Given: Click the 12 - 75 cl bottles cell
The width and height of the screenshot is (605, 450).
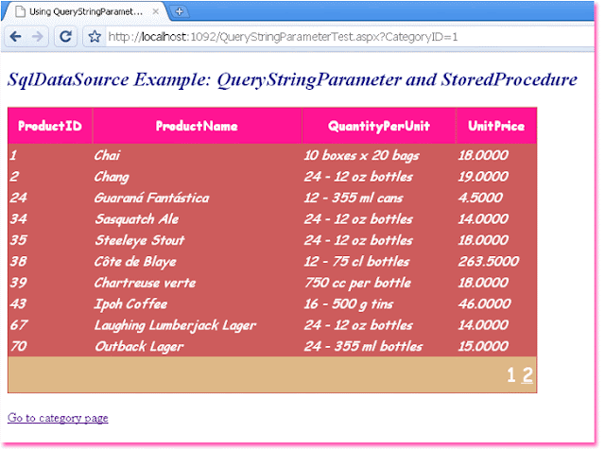Looking at the screenshot, I should pos(379,261).
